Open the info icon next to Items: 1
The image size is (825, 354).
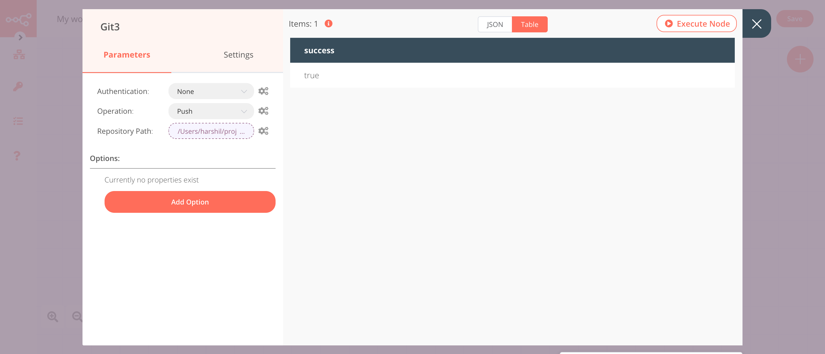tap(328, 23)
